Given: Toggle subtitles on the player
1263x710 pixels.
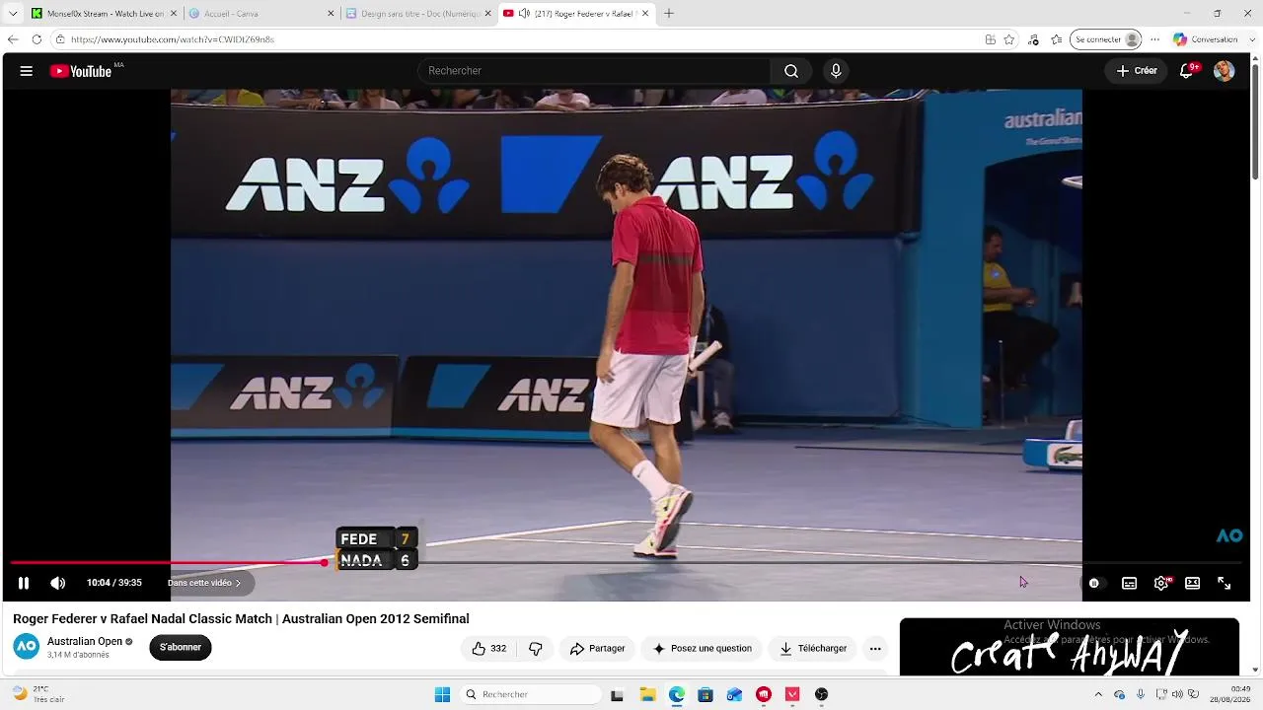Looking at the screenshot, I should (1129, 583).
